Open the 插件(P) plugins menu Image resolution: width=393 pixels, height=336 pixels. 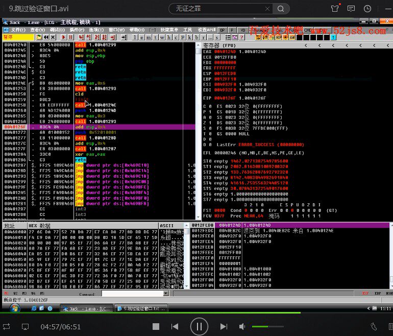coord(77,30)
